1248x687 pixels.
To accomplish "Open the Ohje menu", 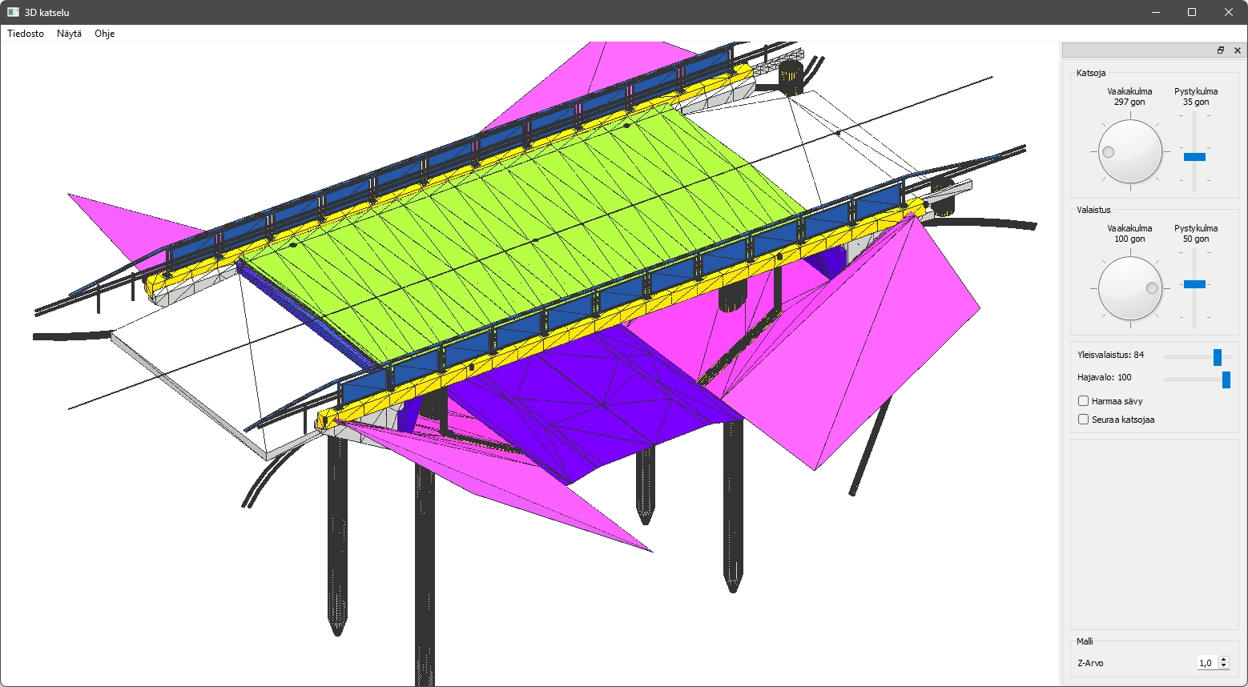I will click(x=104, y=34).
